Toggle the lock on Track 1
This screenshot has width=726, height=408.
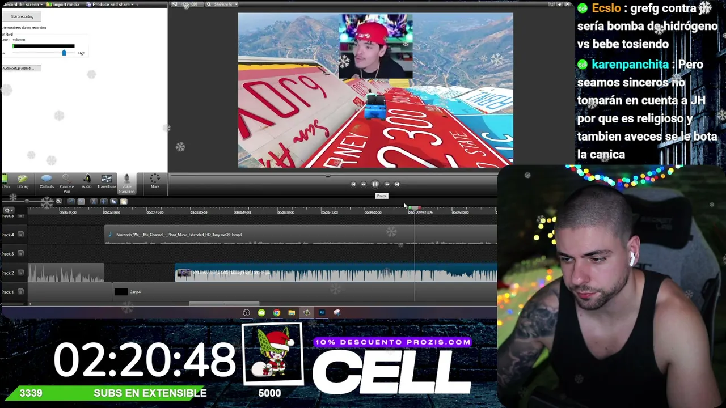pyautogui.click(x=20, y=292)
